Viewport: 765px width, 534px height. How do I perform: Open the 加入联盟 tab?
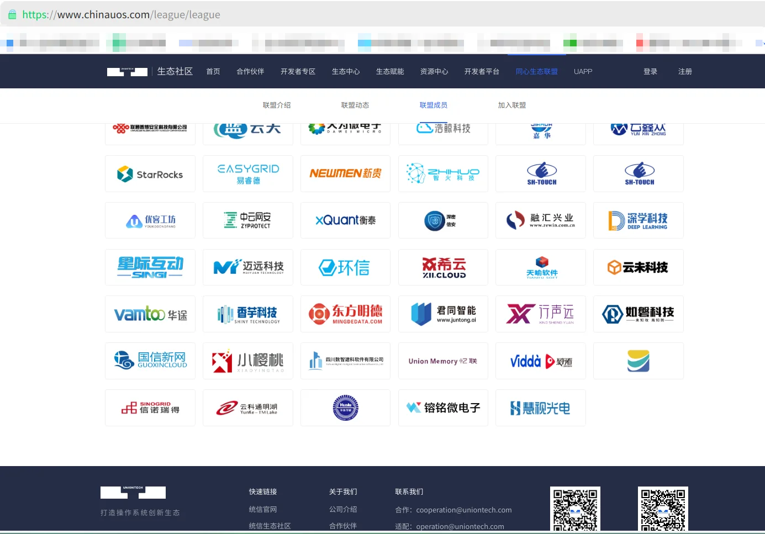click(x=512, y=105)
